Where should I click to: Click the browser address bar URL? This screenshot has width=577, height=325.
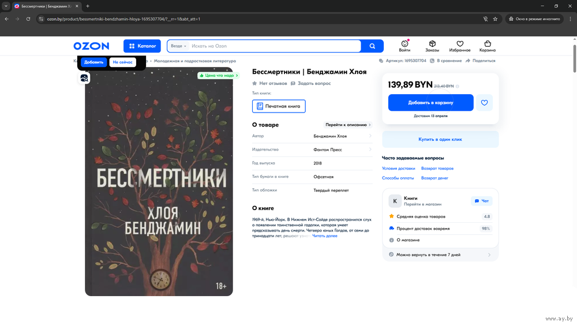coord(123,19)
